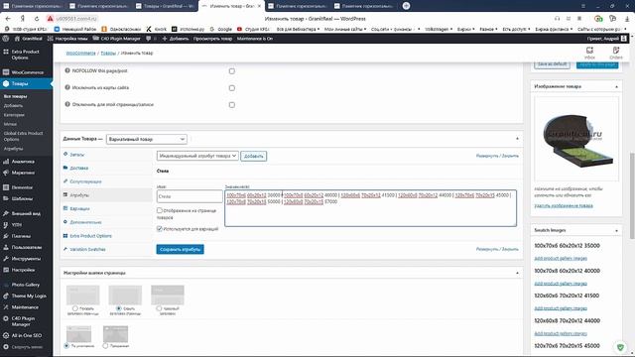Reload the page with the refresh icon
The width and height of the screenshot is (635, 357).
[37, 19]
